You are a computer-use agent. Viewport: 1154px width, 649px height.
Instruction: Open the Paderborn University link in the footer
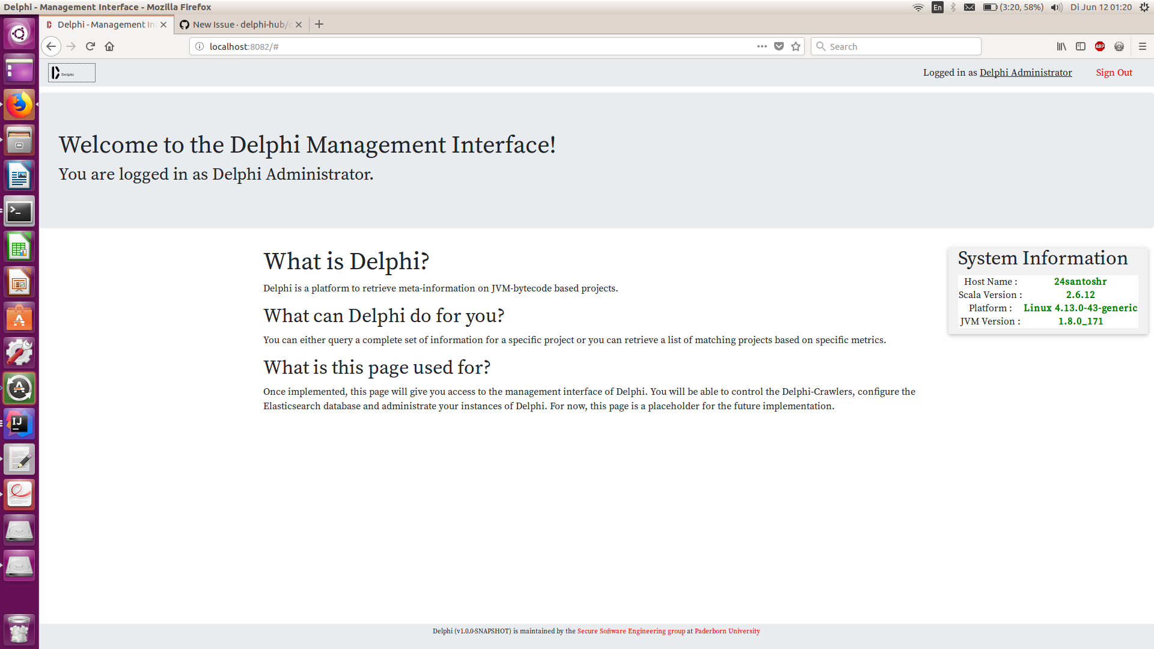(x=727, y=631)
